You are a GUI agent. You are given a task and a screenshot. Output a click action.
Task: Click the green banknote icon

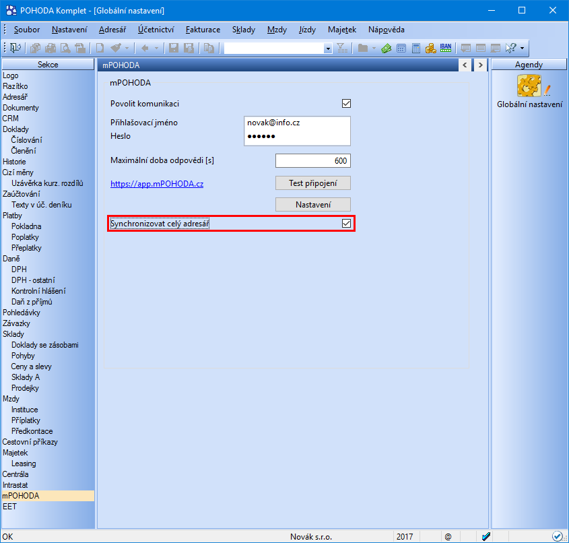point(386,48)
